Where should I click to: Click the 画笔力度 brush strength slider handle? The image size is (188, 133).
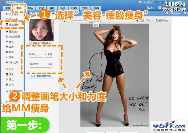click(x=51, y=67)
